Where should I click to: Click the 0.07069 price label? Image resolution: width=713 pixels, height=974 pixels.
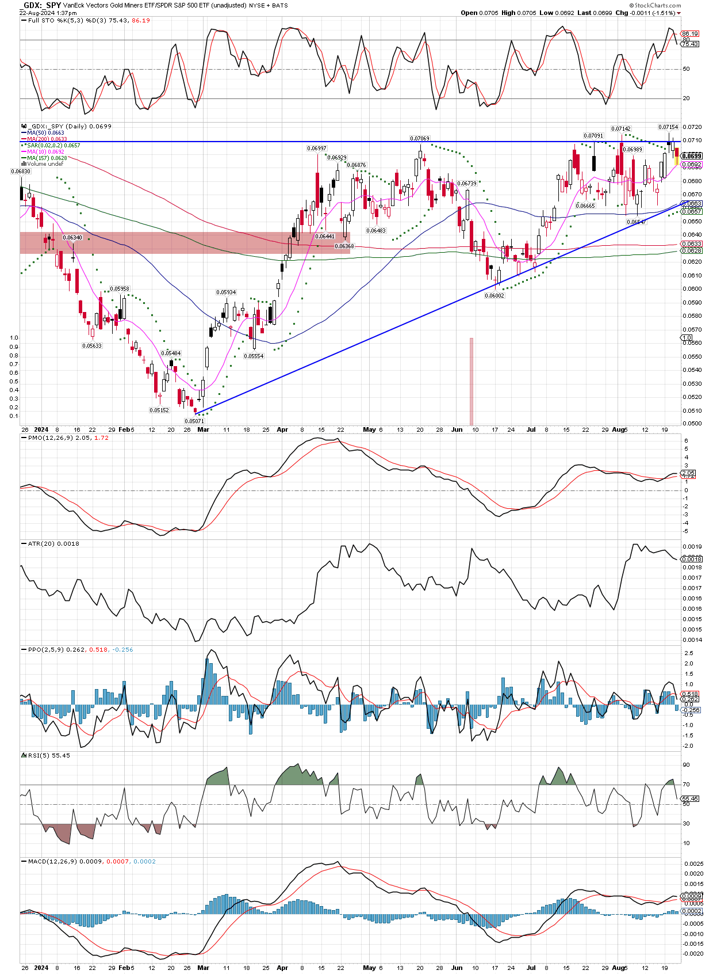coord(420,138)
